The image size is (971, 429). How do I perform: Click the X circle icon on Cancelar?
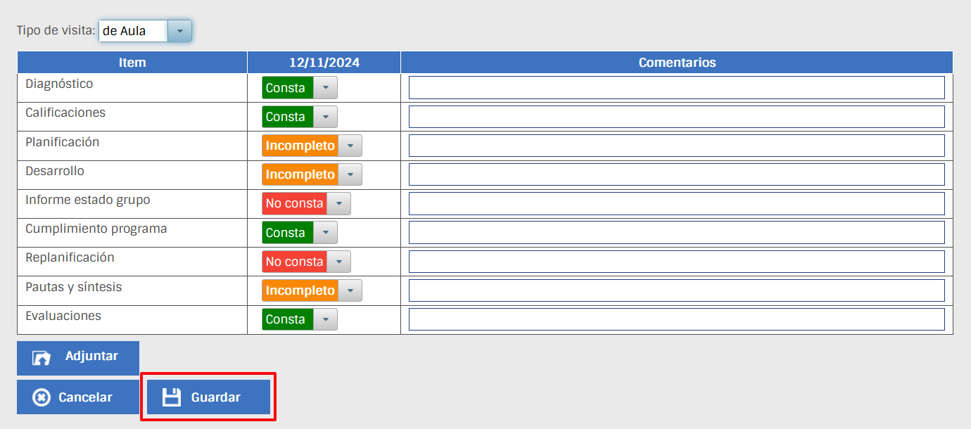click(42, 397)
